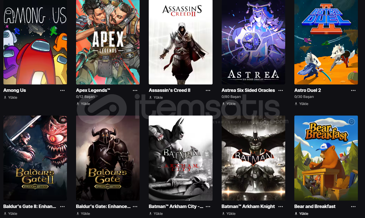
Task: Open more options for Baldur's Gate II
Action: click(62, 207)
